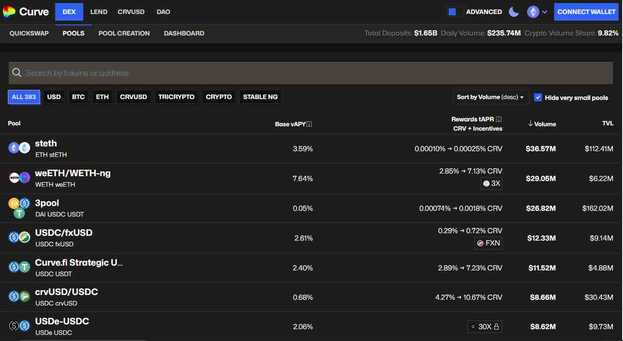Click USDC icon in USDe-USDC row
This screenshot has height=341, width=623.
[25, 326]
